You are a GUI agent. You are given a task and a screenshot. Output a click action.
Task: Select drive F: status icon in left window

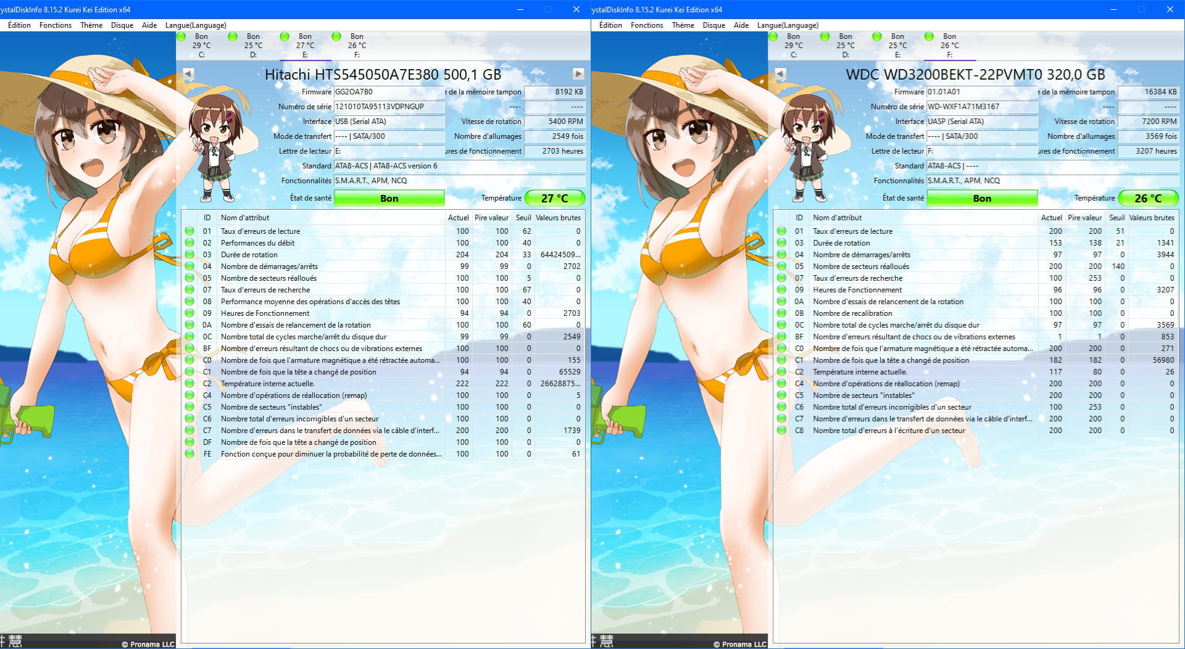[x=336, y=36]
